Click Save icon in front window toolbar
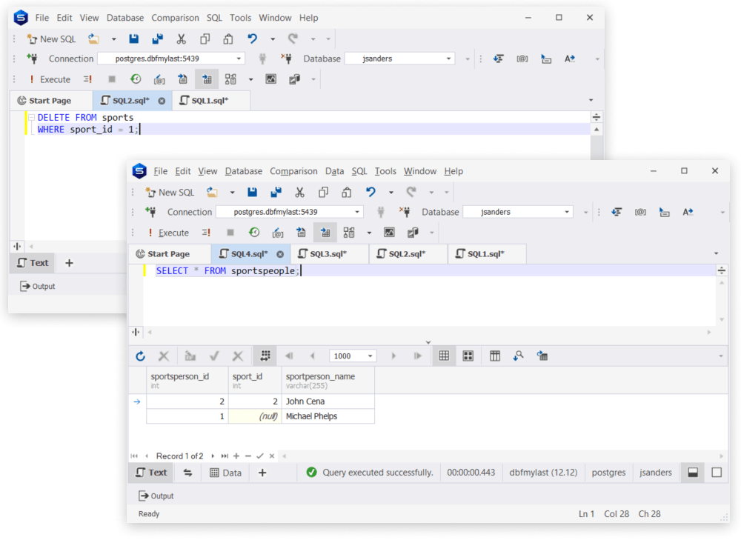 tap(253, 193)
